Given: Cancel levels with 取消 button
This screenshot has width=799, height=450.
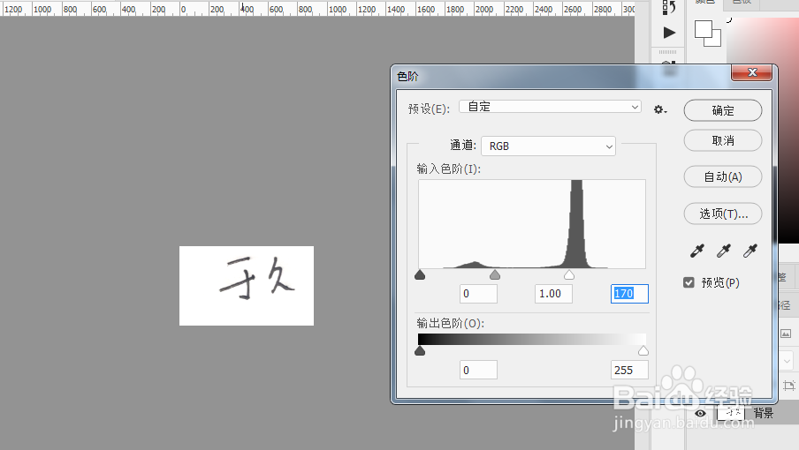Looking at the screenshot, I should coord(723,140).
